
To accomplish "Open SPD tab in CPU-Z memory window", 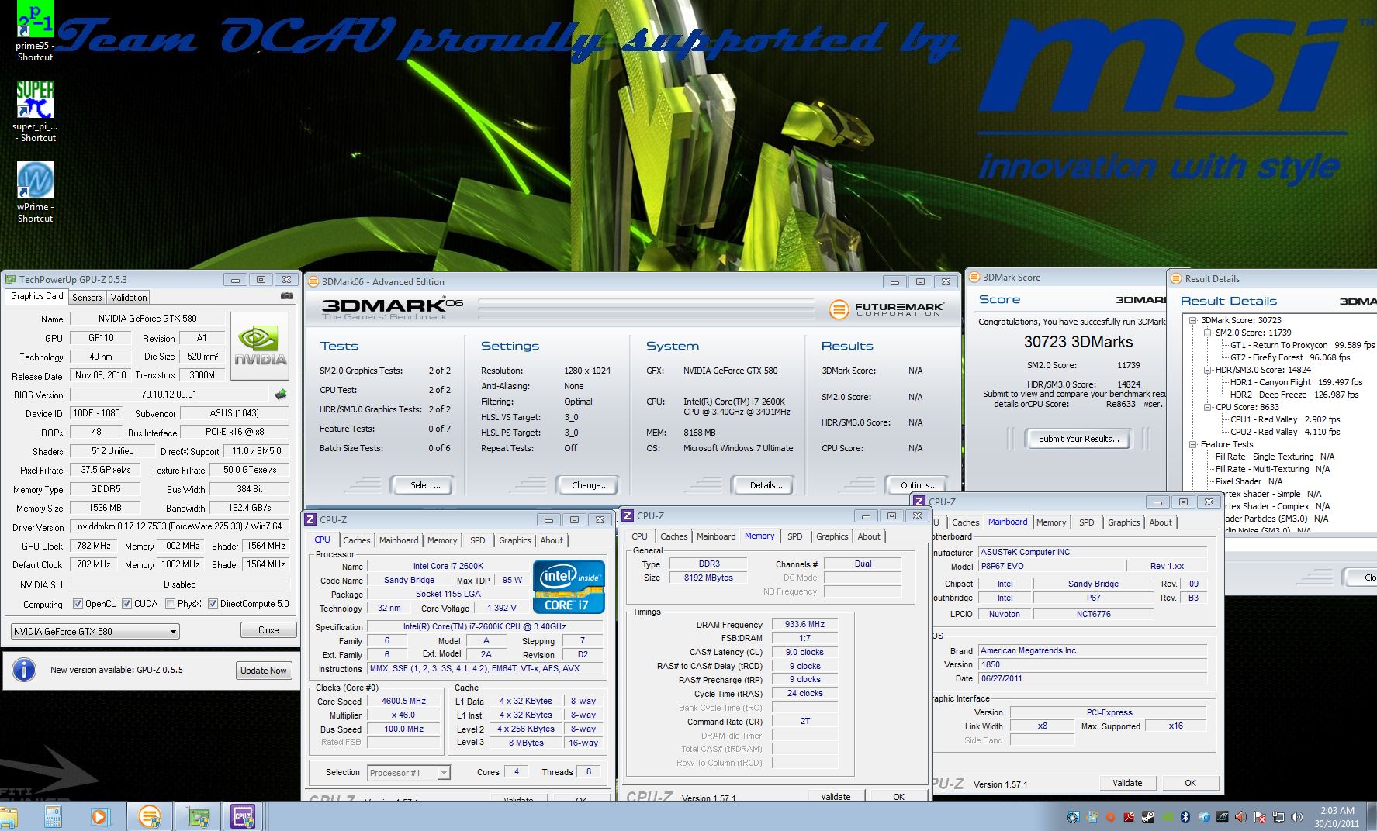I will (795, 536).
